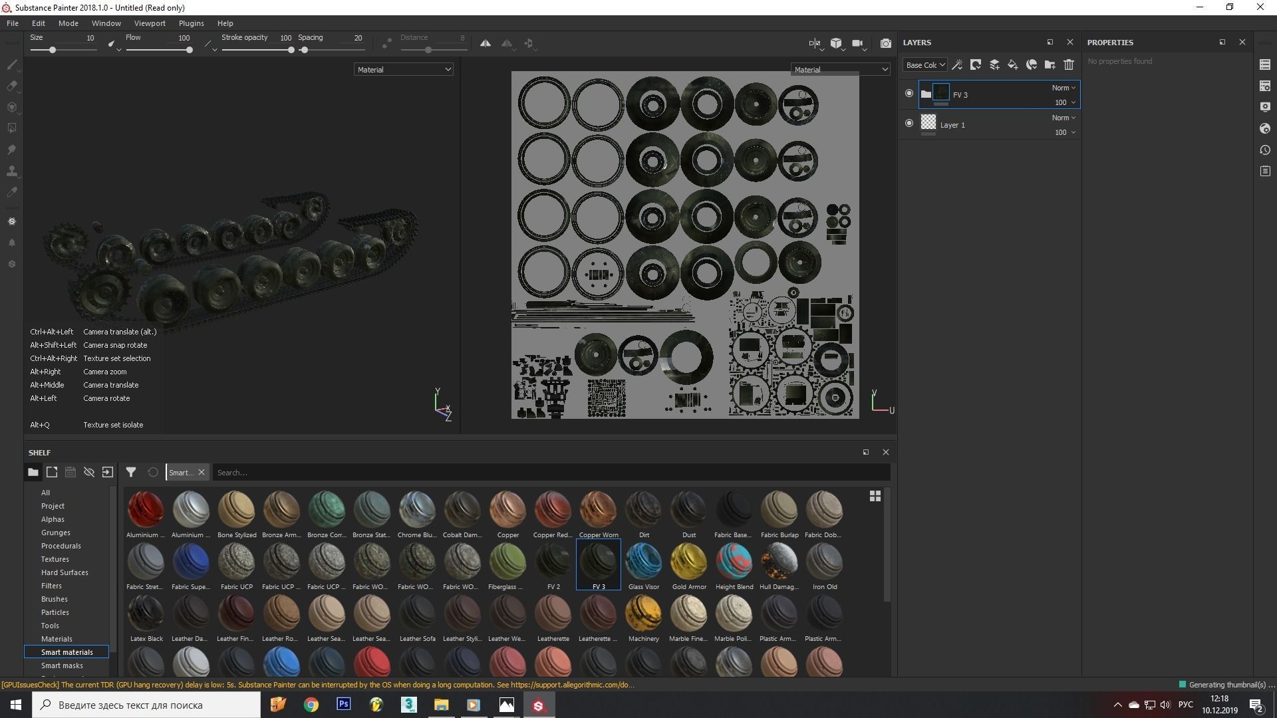Open the FV 3 layer blend mode dropdown
The height and width of the screenshot is (718, 1277).
[1063, 88]
